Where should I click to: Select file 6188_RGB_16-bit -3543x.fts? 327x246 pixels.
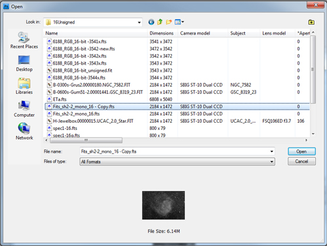click(80, 63)
